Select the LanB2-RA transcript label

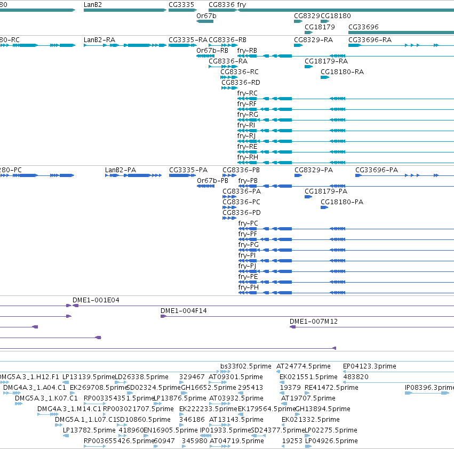[99, 39]
